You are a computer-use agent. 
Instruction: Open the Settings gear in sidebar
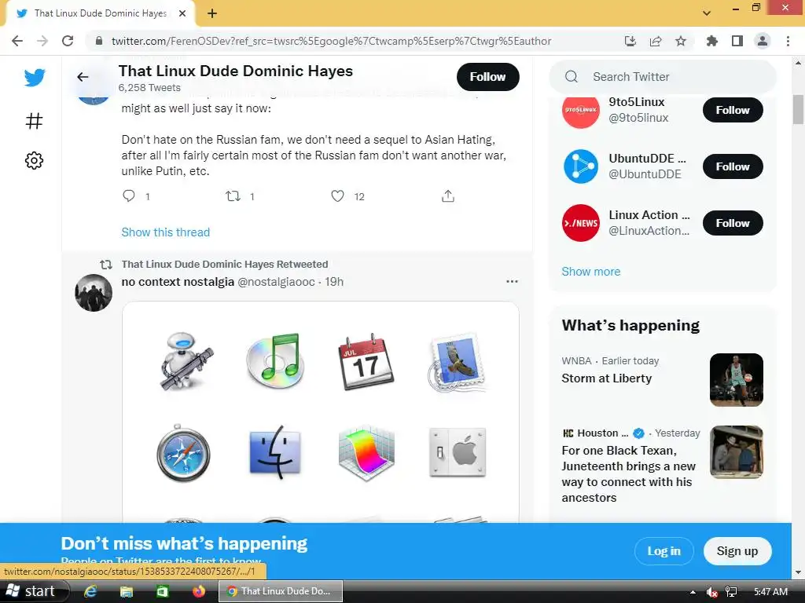[34, 160]
